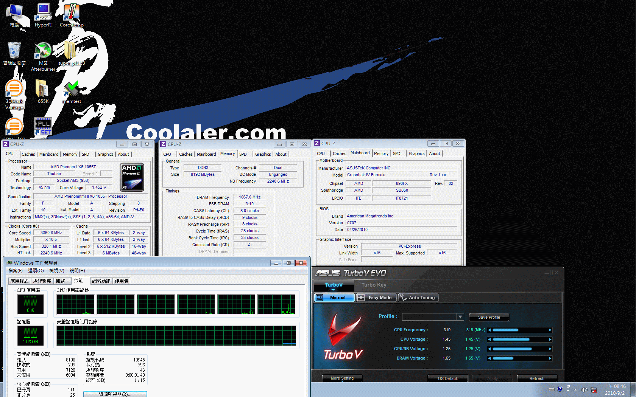Open the PLL SET desktop shortcut
Screen dimensions: 636x397
pos(43,127)
